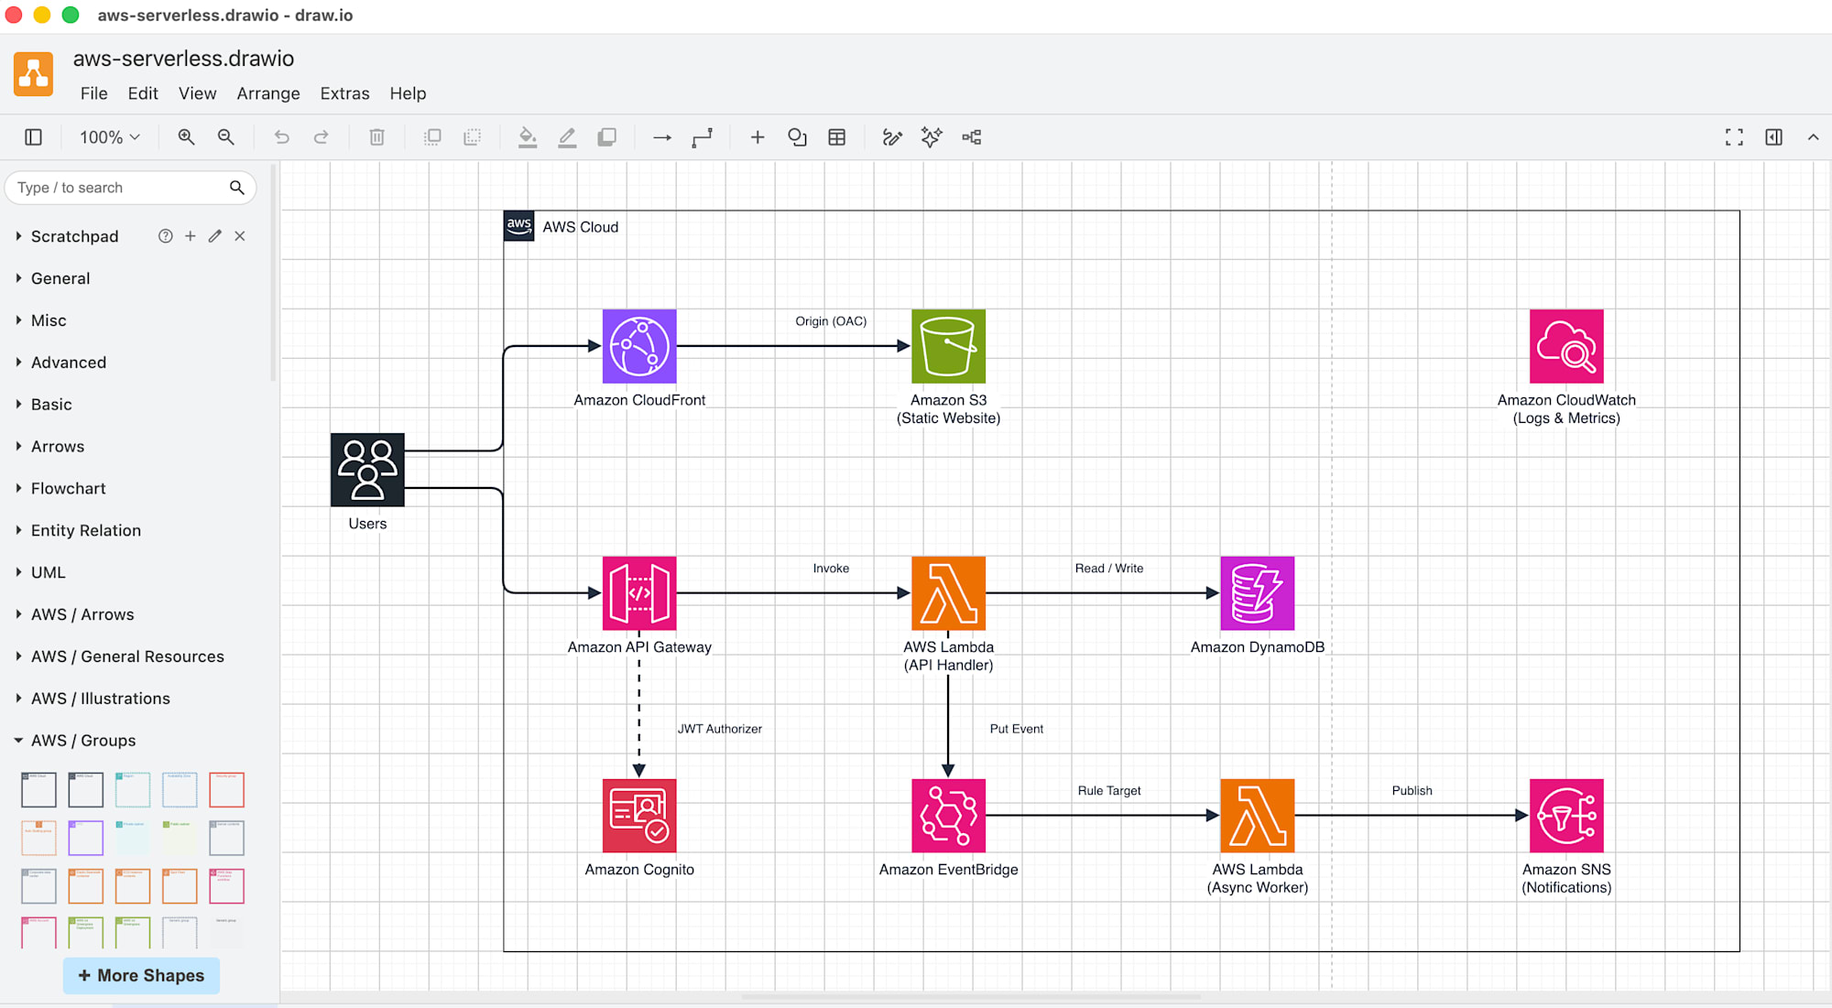The height and width of the screenshot is (1008, 1832).
Task: Open the File menu
Action: (93, 93)
